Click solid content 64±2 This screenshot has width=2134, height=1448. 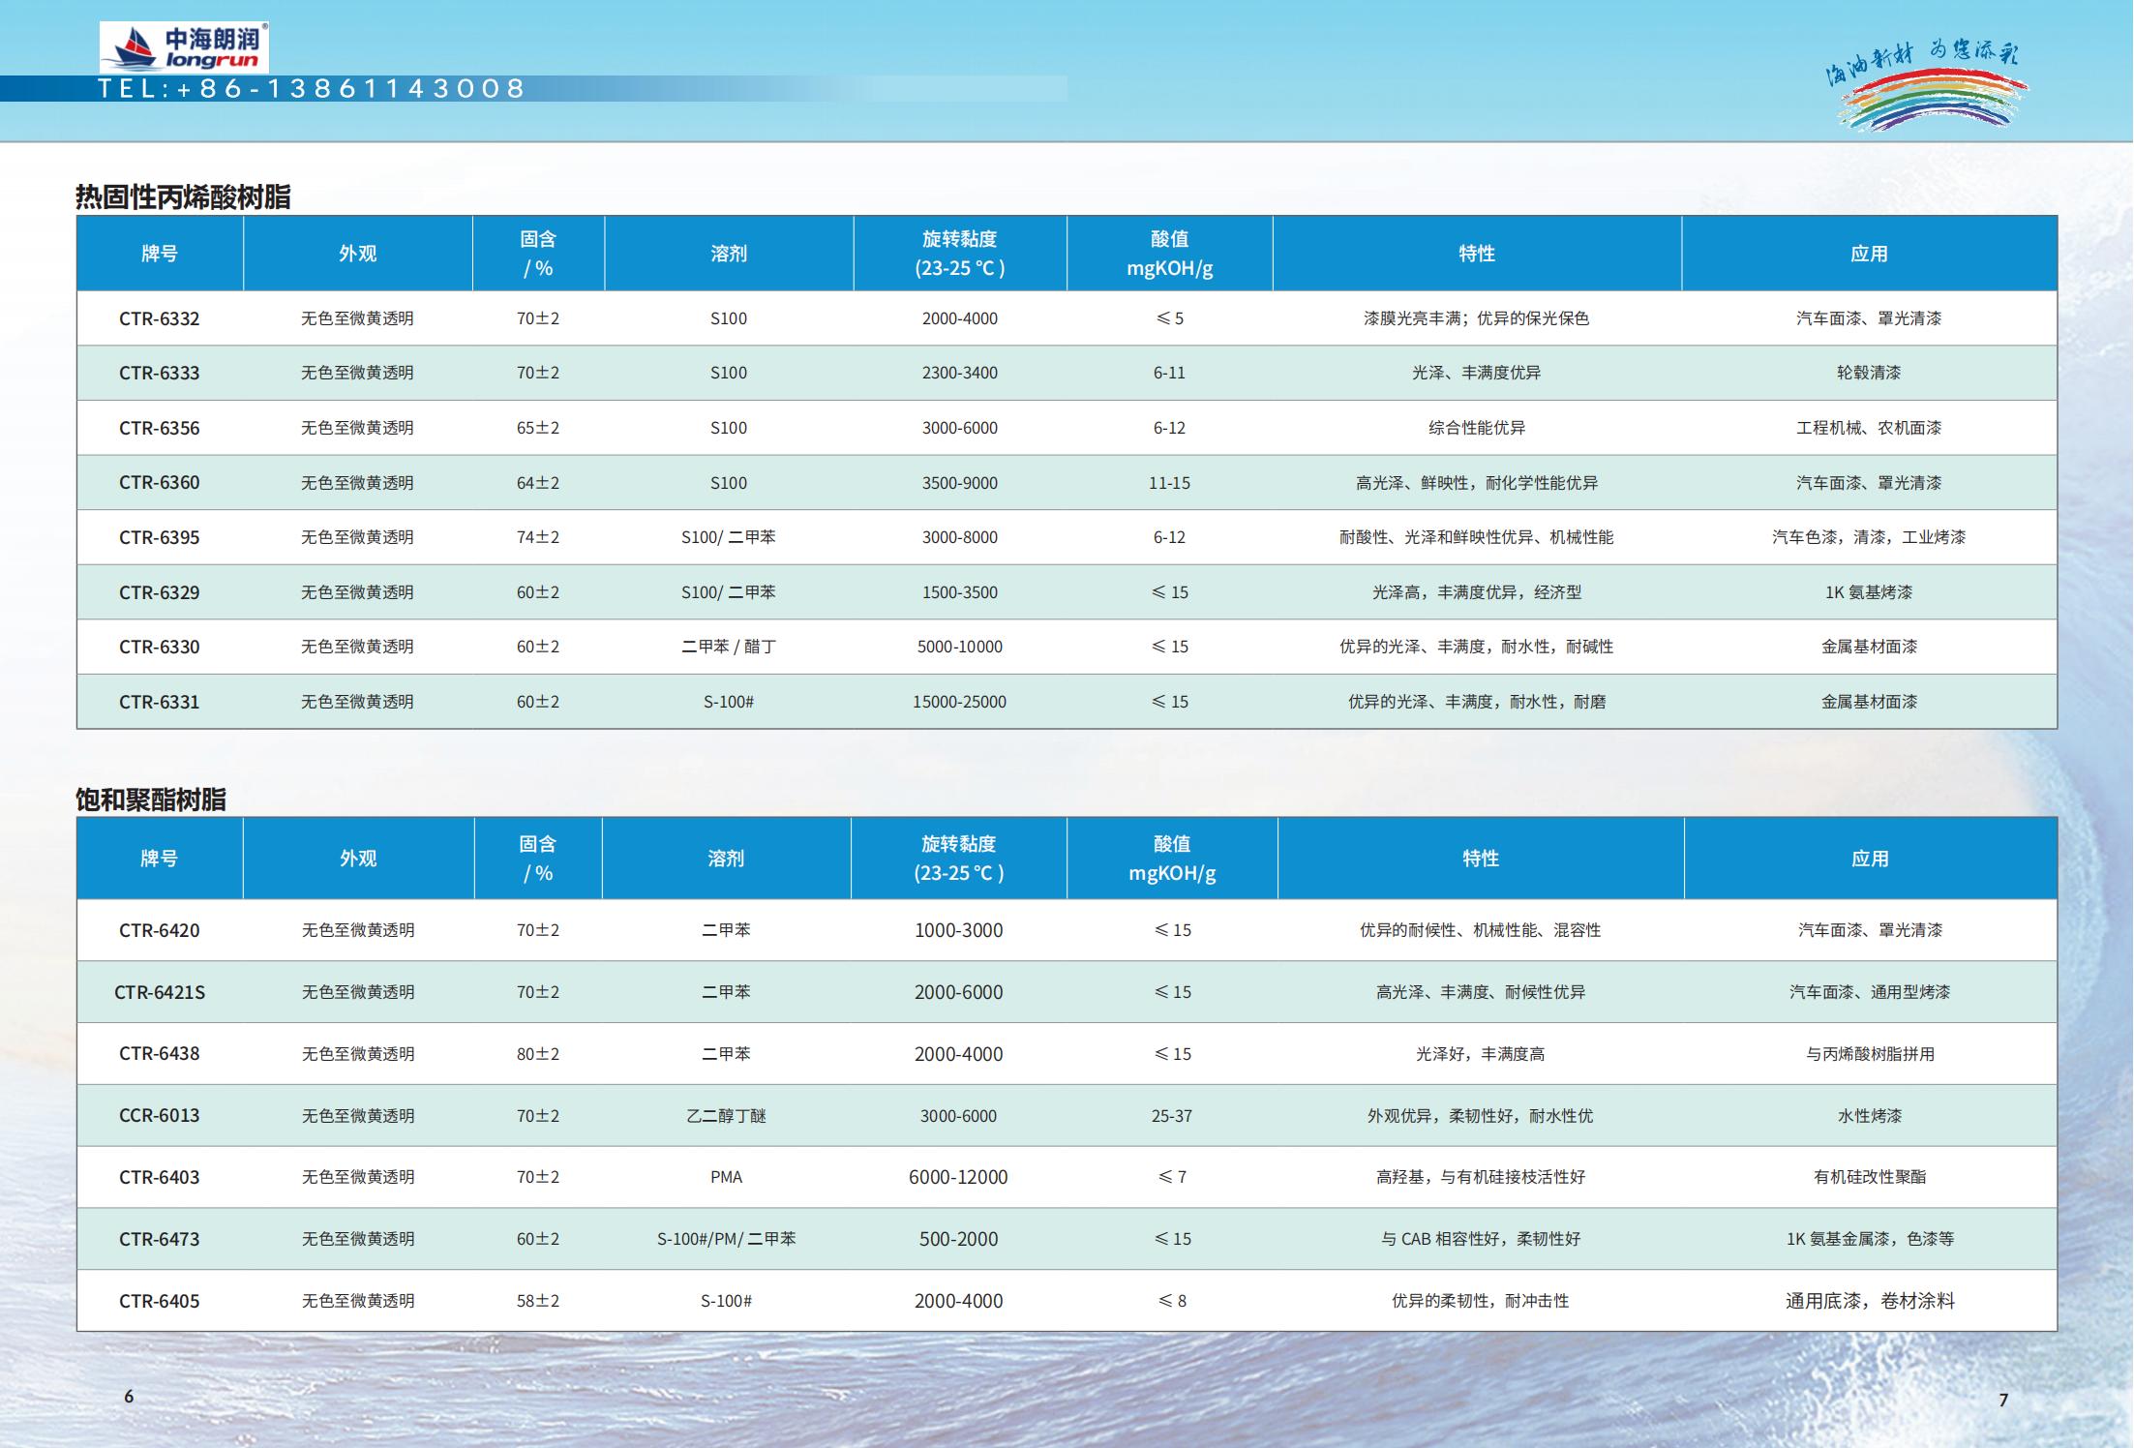pyautogui.click(x=538, y=483)
